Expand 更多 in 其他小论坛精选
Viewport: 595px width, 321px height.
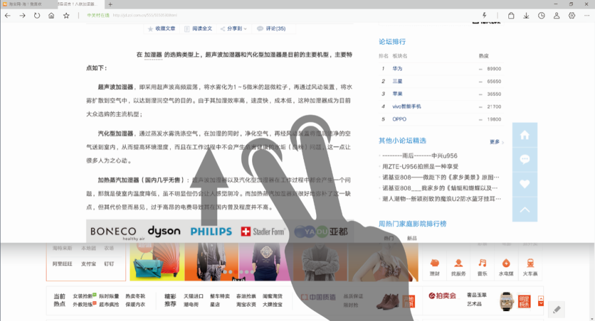point(497,142)
